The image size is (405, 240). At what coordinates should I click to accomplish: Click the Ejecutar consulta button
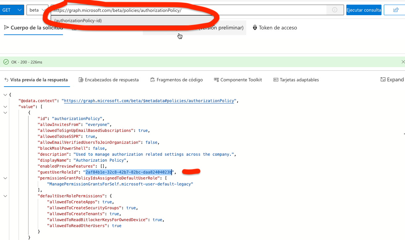pos(364,10)
